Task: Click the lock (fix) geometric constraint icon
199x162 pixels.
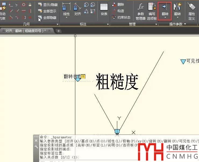Action: [30, 5]
